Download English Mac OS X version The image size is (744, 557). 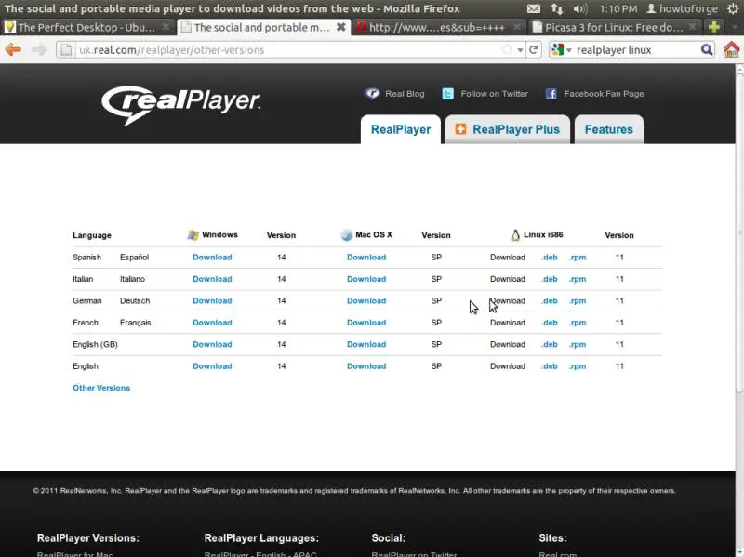366,366
